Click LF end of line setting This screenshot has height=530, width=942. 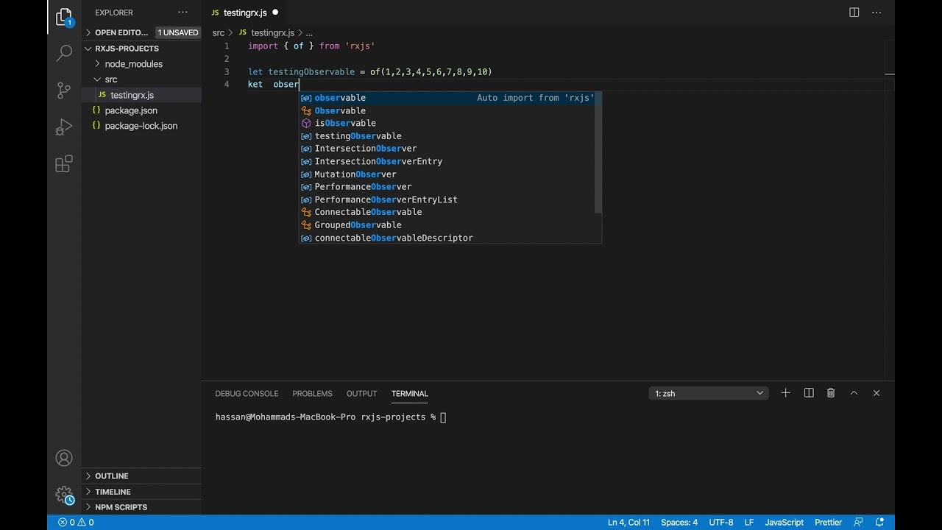[749, 523]
